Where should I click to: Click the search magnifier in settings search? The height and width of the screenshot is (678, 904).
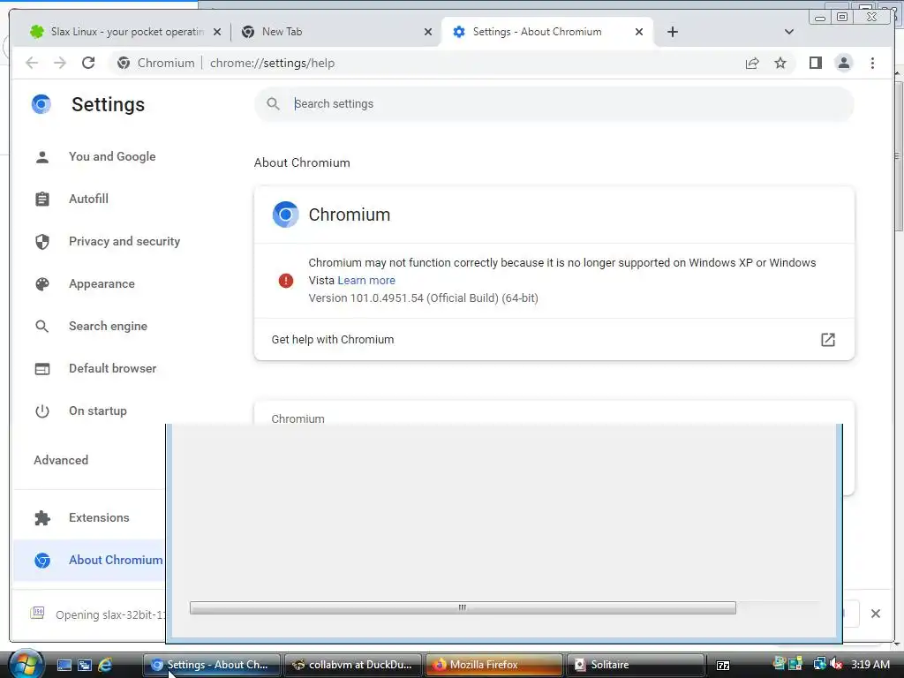[274, 104]
